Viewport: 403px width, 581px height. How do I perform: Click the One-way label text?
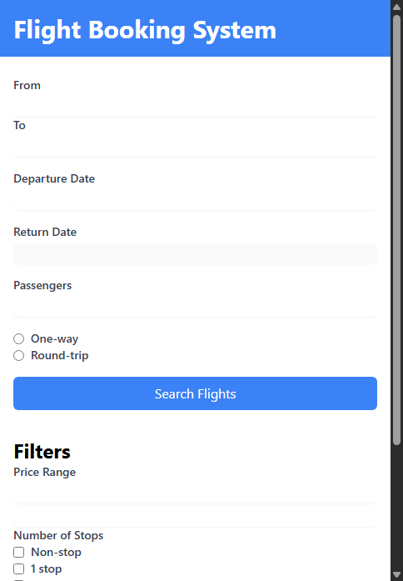point(54,338)
